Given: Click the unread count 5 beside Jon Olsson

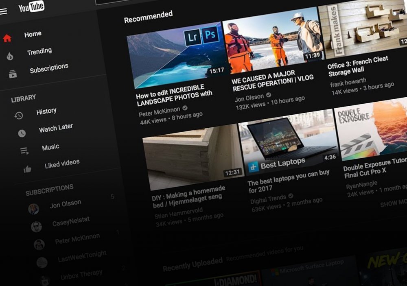Looking at the screenshot, I should tap(112, 196).
